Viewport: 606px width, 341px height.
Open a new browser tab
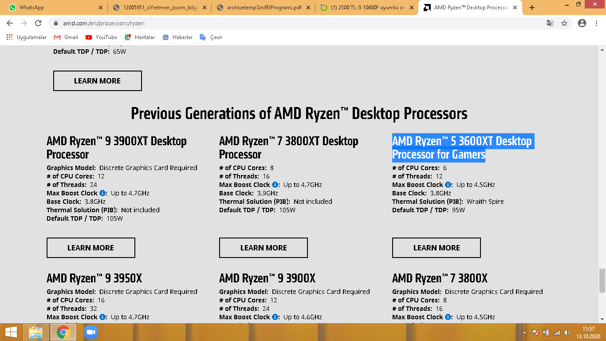pyautogui.click(x=532, y=8)
